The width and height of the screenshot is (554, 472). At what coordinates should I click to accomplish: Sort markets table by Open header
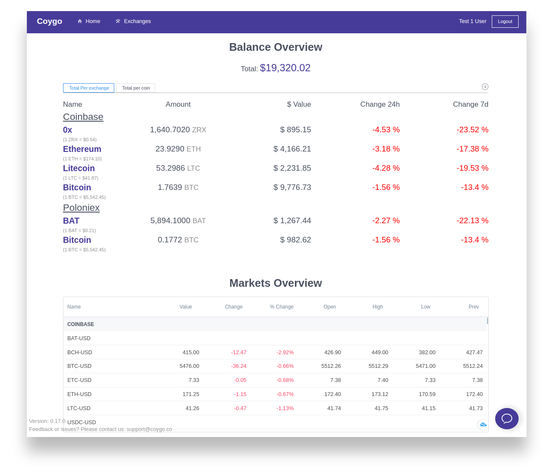point(330,307)
